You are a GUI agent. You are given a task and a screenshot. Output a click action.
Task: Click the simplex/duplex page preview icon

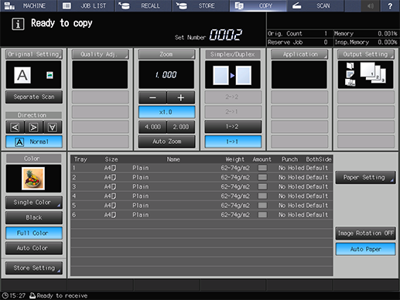[232, 75]
